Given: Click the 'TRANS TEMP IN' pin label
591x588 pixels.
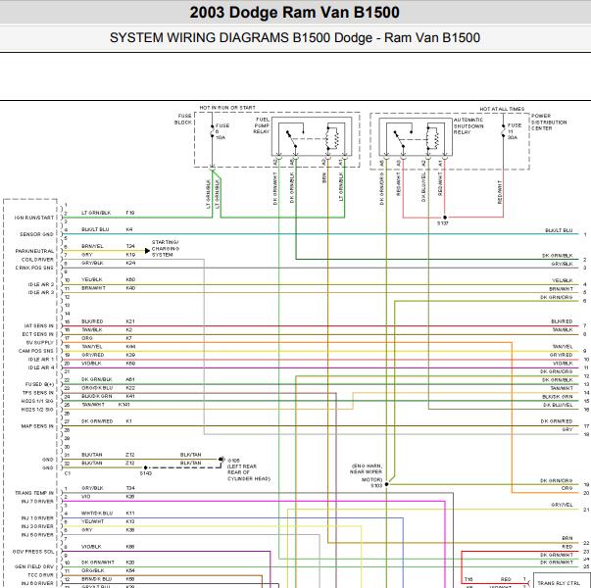Looking at the screenshot, I should 34,493.
